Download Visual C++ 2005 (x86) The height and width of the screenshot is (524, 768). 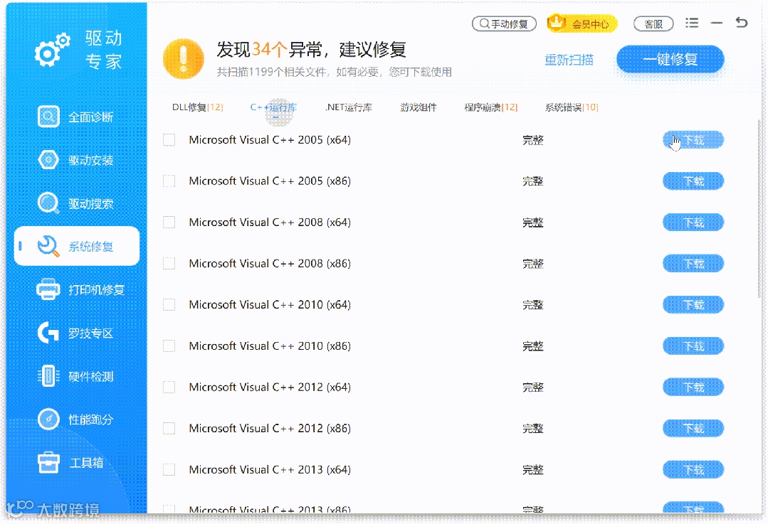(693, 181)
